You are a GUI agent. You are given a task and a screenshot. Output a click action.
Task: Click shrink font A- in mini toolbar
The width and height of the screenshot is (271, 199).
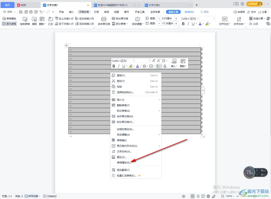(159, 61)
